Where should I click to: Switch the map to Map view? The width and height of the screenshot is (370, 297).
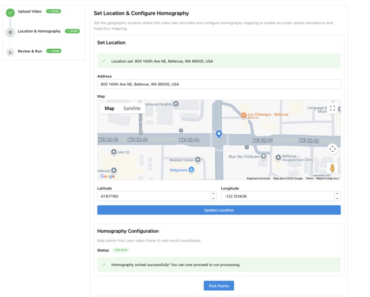point(109,108)
